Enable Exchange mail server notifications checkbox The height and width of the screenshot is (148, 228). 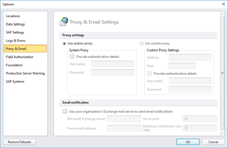click(x=65, y=111)
